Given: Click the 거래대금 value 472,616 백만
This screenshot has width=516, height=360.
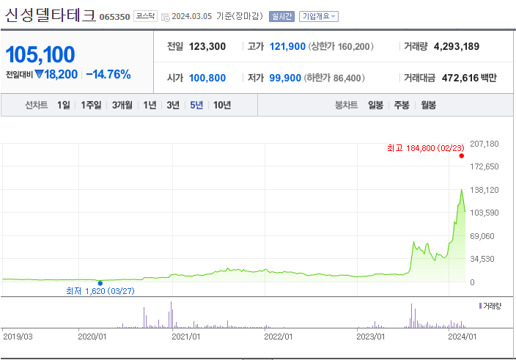Looking at the screenshot, I should (469, 78).
